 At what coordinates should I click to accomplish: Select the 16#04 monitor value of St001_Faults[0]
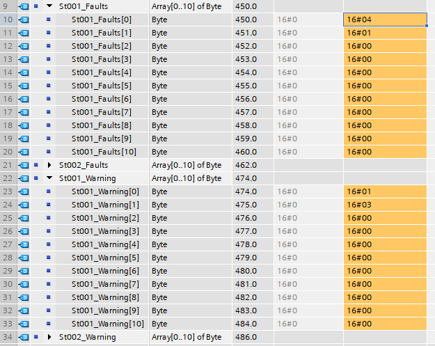tap(385, 19)
